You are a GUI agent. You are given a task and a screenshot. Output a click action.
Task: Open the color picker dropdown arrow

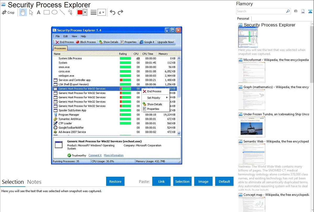[x=85, y=12]
